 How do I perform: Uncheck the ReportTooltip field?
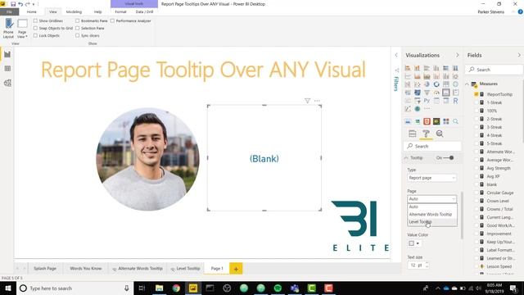[477, 94]
